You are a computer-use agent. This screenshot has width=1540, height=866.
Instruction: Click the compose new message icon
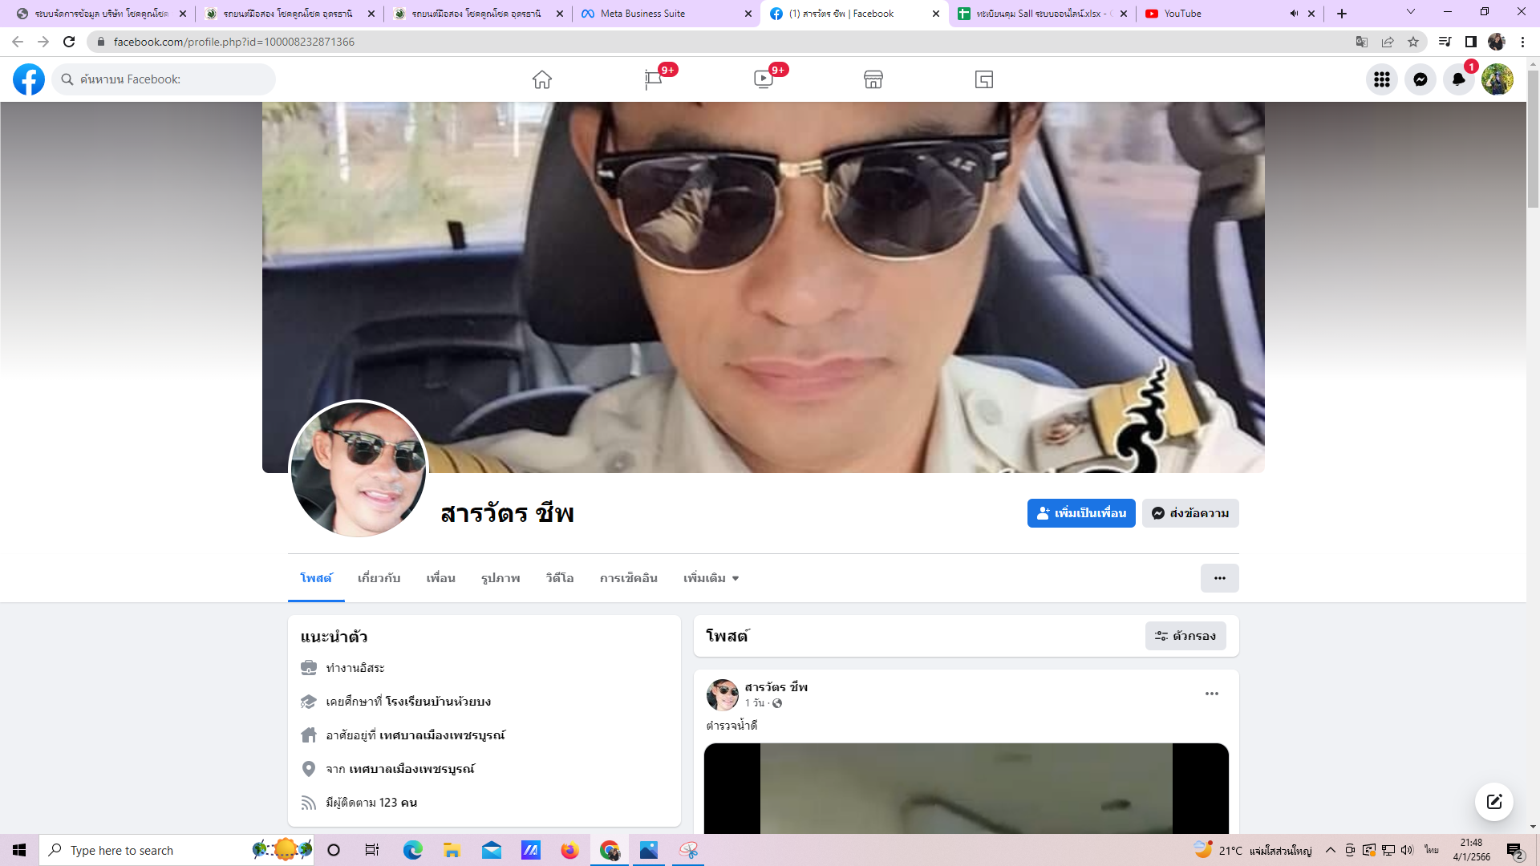(1493, 802)
